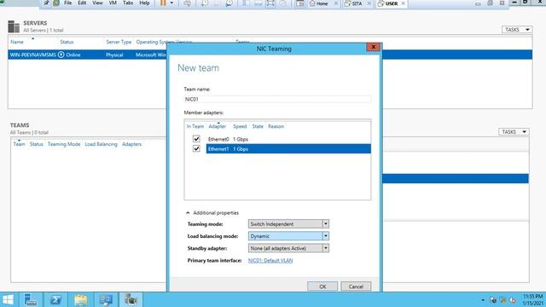This screenshot has width=546, height=307.
Task: Sort teams by Adapters column
Action: pyautogui.click(x=131, y=144)
